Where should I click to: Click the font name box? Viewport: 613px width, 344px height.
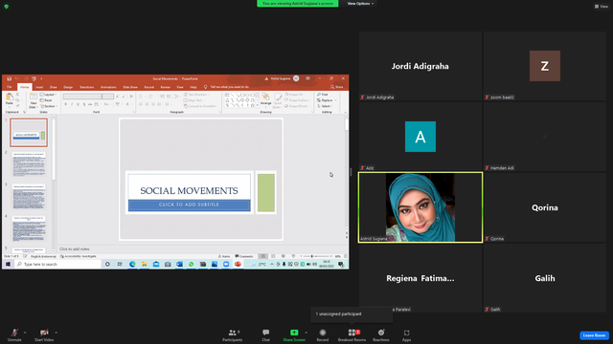[82, 97]
